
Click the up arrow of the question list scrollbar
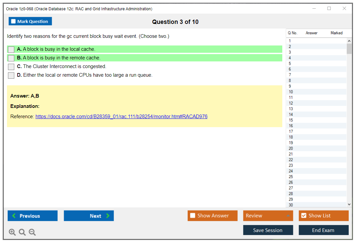click(x=349, y=41)
